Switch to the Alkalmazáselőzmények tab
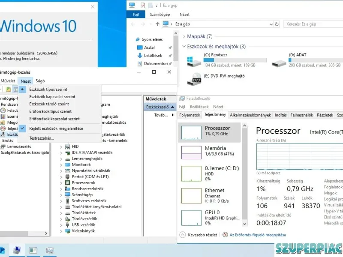The width and height of the screenshot is (343, 257). tap(250, 115)
